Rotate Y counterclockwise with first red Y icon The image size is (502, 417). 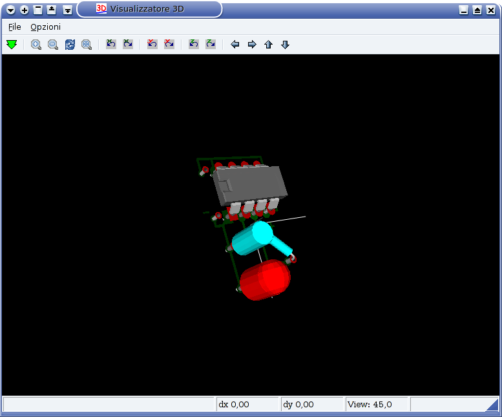pyautogui.click(x=152, y=43)
